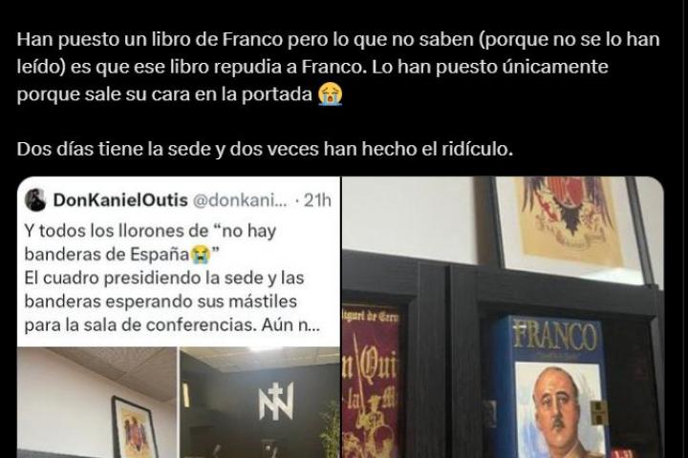Click the crying emoji after "portada"

[330, 94]
